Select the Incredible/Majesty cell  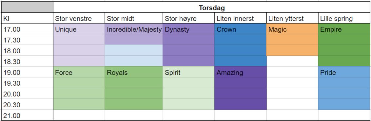[134, 29]
